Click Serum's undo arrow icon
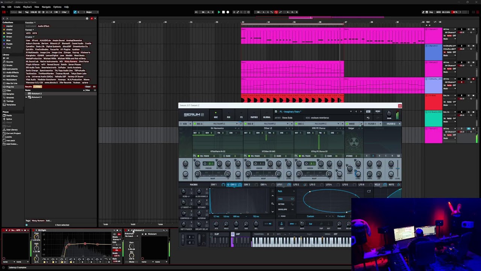481x271 pixels. [368, 118]
